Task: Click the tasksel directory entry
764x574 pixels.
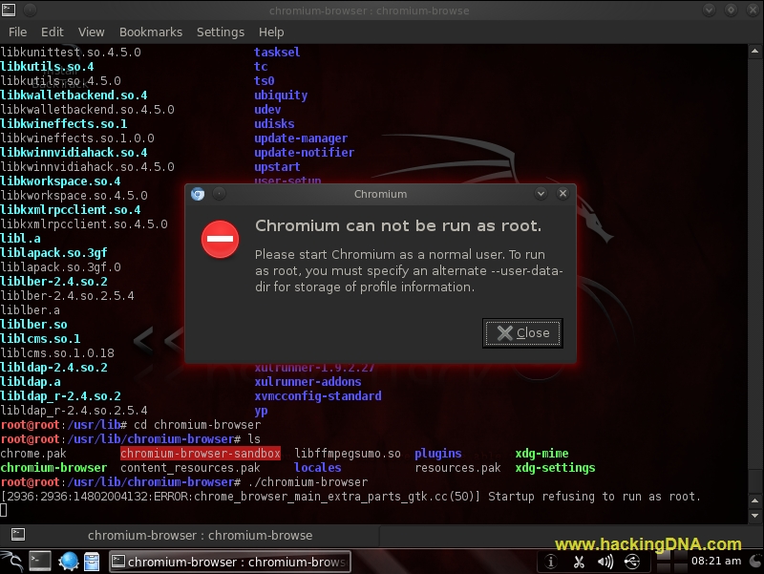Action: coord(277,53)
